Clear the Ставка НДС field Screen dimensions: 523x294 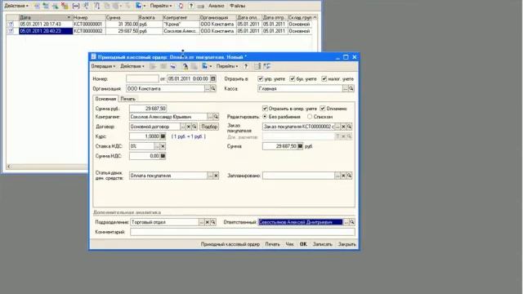(x=163, y=146)
